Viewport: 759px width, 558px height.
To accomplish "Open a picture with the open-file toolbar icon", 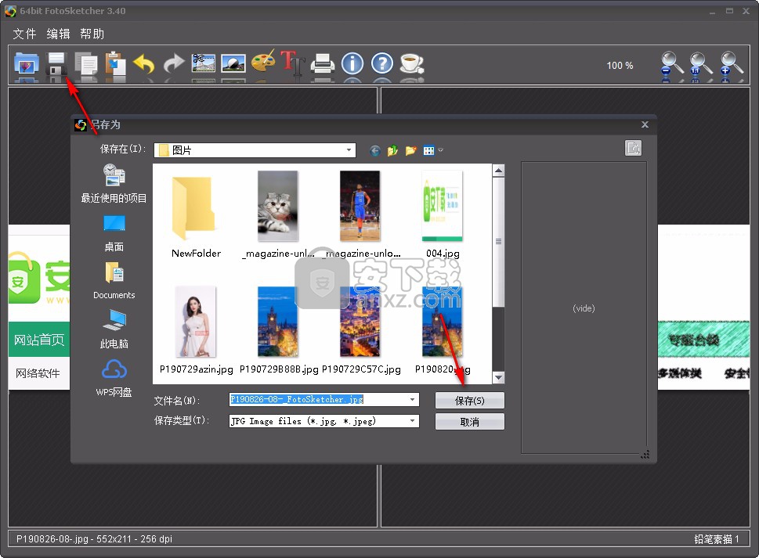I will click(26, 63).
